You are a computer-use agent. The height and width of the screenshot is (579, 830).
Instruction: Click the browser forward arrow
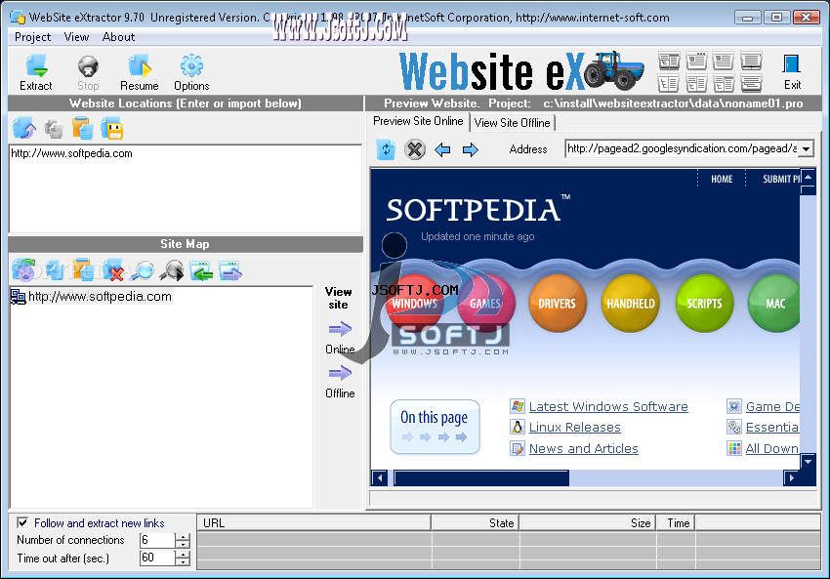[x=470, y=149]
